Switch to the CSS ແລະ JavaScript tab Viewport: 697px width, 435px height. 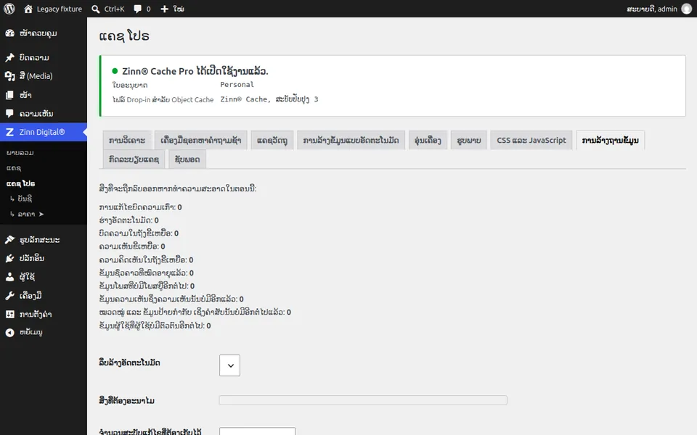tap(531, 140)
